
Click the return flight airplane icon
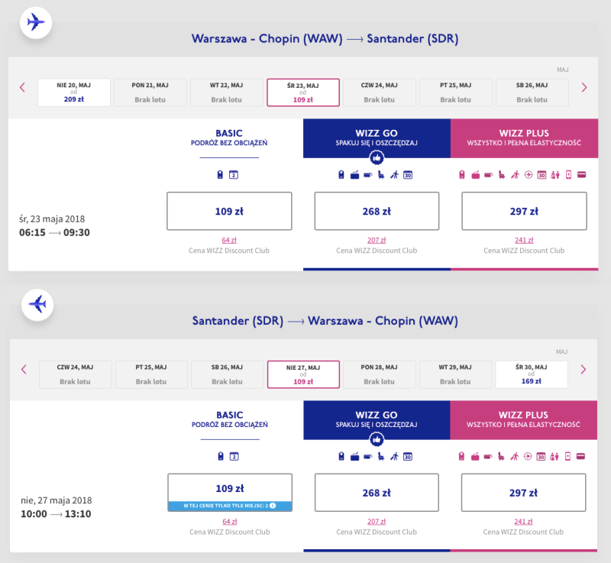(x=37, y=304)
